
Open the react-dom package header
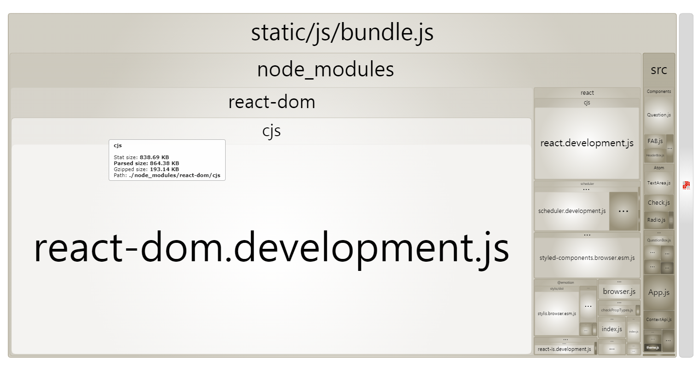(x=272, y=102)
